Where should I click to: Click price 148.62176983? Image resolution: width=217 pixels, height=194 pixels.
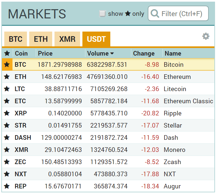[61, 77]
